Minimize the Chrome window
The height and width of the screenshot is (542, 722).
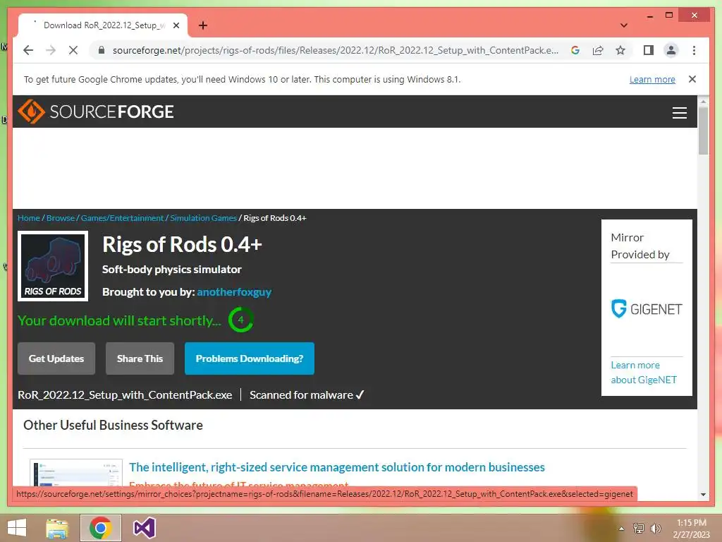click(x=649, y=16)
